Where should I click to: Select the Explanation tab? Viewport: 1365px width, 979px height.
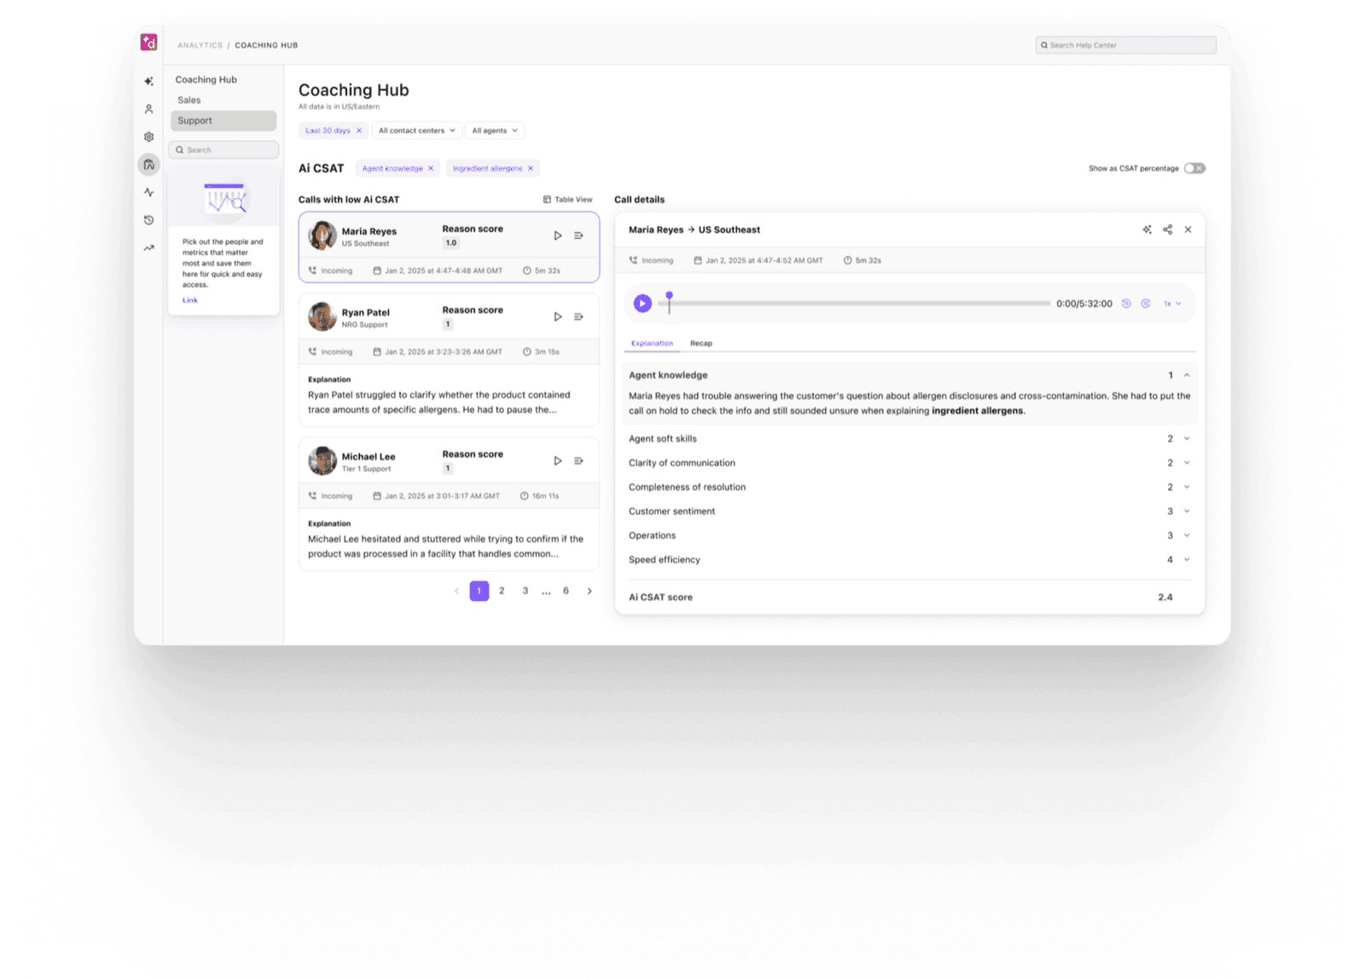tap(652, 343)
